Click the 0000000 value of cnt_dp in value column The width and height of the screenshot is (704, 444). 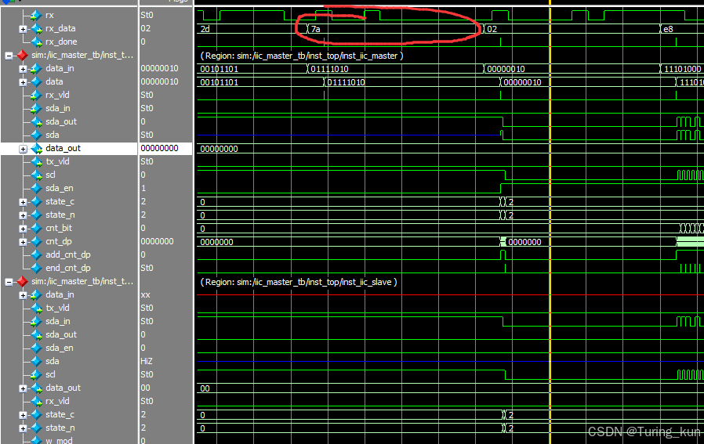[x=157, y=241]
